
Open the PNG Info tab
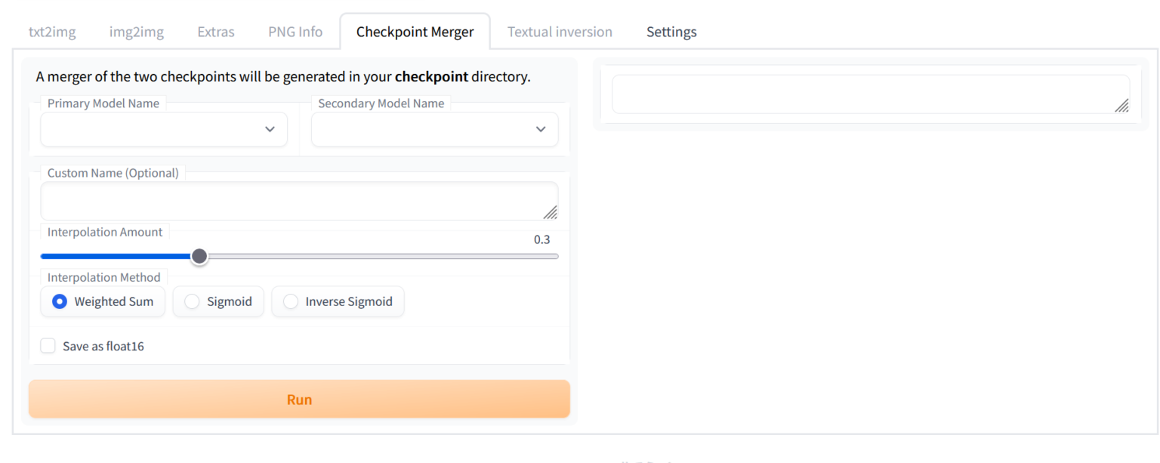pos(295,32)
